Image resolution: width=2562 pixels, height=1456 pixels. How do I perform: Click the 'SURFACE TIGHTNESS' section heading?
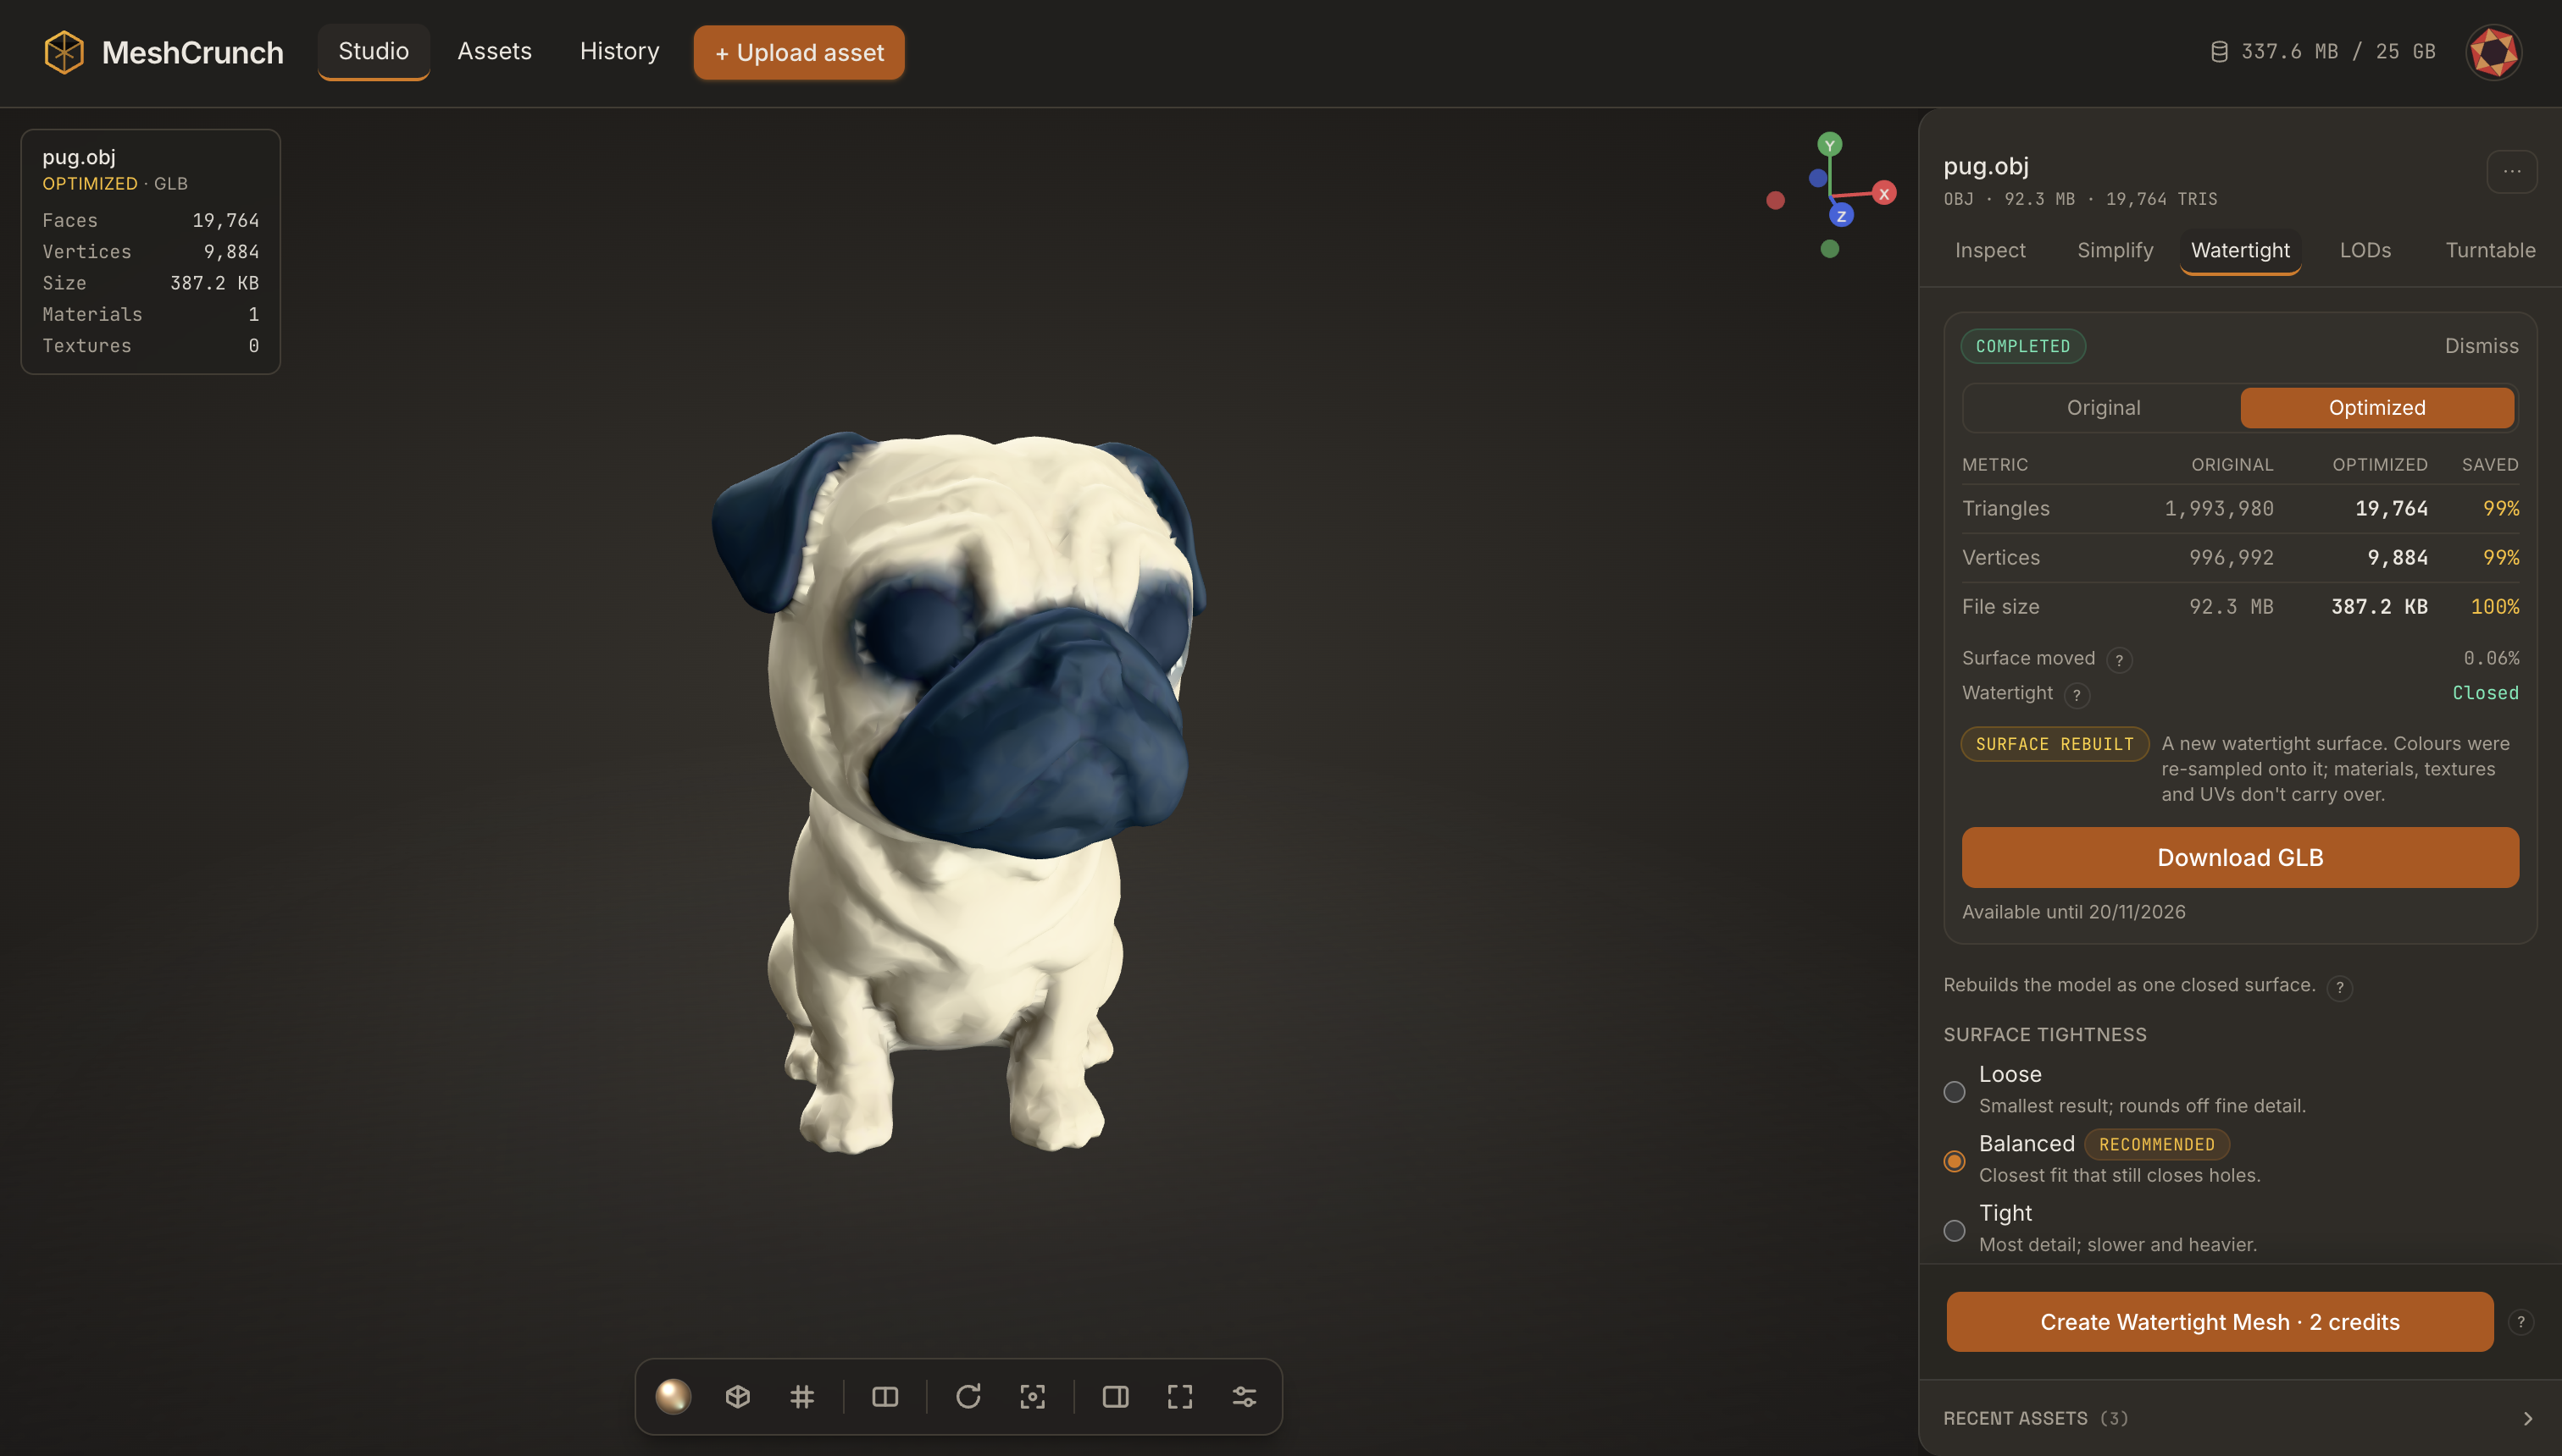[2044, 1035]
